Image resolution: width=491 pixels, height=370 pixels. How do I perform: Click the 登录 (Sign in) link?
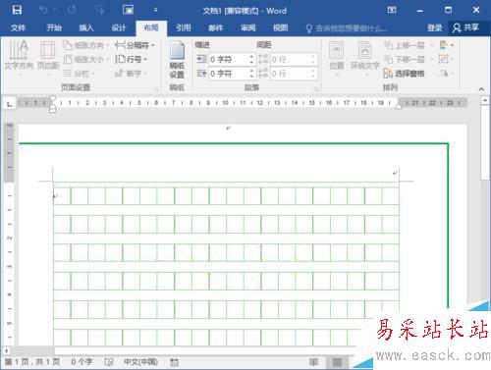click(x=435, y=27)
